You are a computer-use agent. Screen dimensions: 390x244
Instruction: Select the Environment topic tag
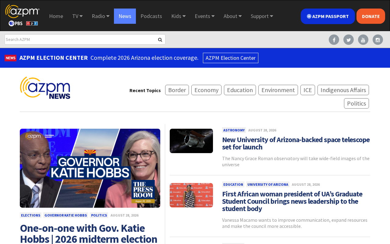[278, 90]
